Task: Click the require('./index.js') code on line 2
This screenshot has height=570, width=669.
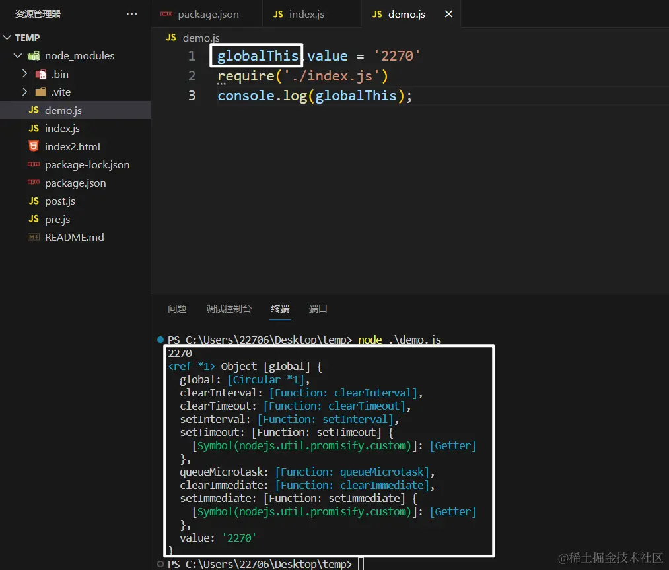Action: [302, 76]
